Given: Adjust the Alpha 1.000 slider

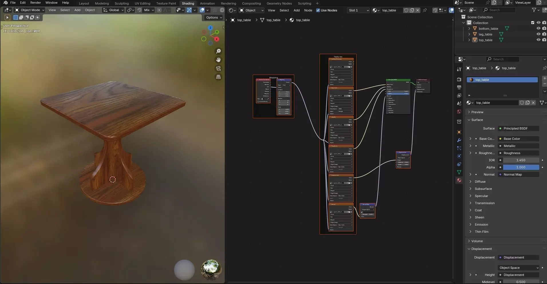Looking at the screenshot, I should pyautogui.click(x=521, y=167).
